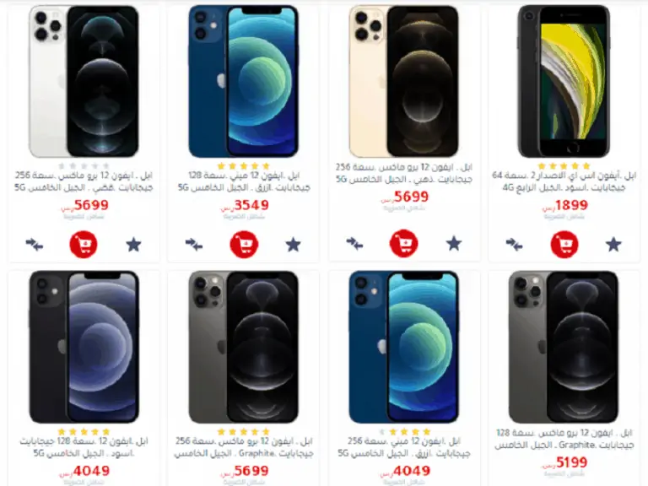
Task: Favorite the blue iPhone 12 Mini 3549 star
Action: [x=294, y=245]
